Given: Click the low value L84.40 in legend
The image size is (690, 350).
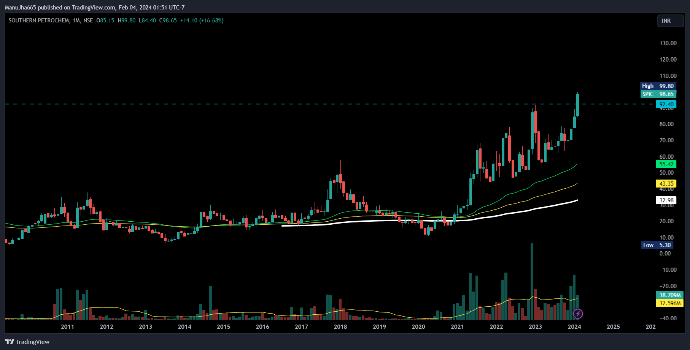Looking at the screenshot, I should coord(148,20).
